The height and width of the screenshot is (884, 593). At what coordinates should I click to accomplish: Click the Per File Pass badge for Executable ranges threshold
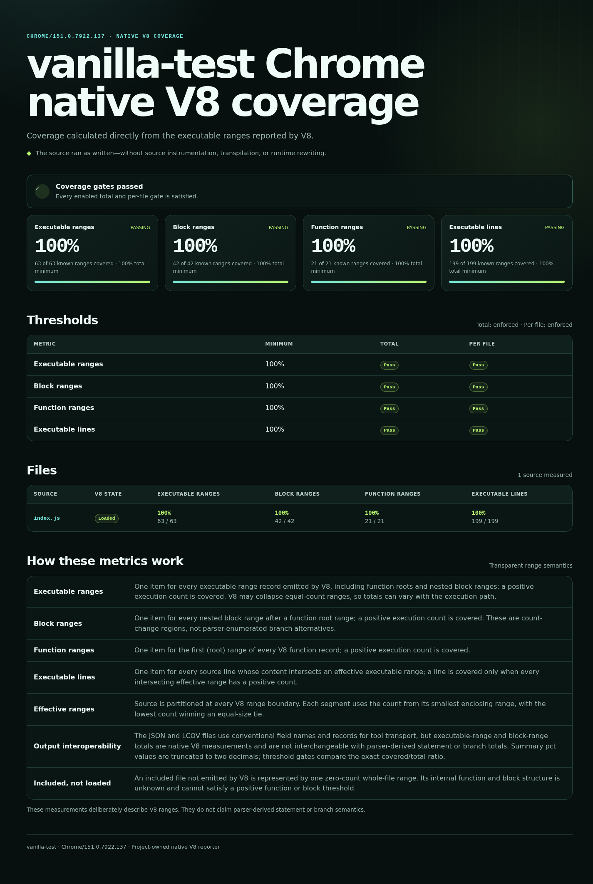[x=479, y=365]
